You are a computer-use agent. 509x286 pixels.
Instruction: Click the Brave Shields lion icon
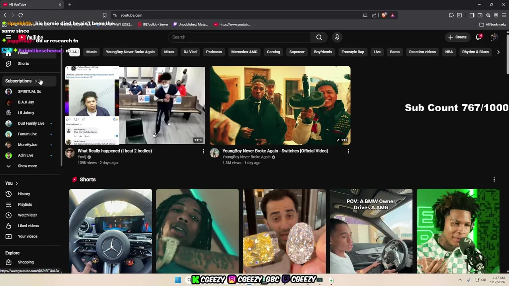(x=384, y=15)
